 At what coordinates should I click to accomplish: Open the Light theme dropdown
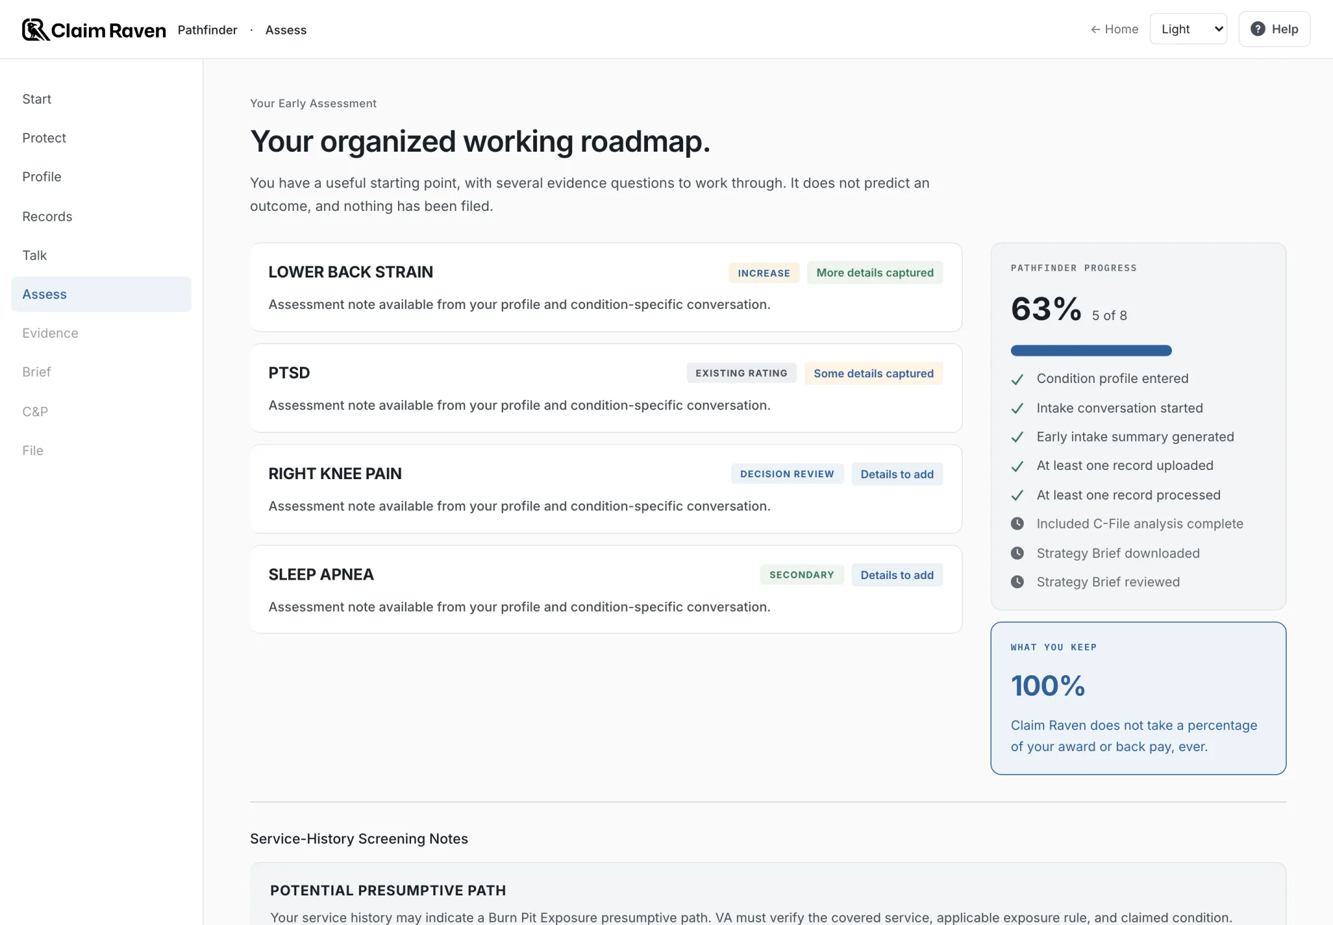pyautogui.click(x=1189, y=29)
